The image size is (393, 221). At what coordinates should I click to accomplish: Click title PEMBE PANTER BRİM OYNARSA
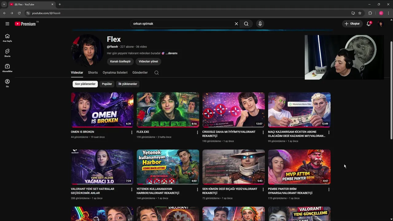tap(290, 191)
